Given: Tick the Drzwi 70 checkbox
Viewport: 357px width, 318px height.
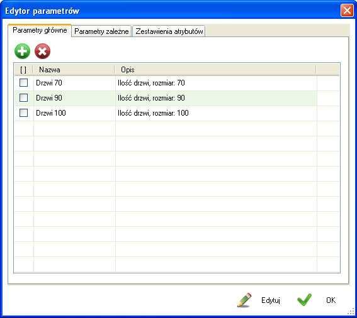Looking at the screenshot, I should pos(24,83).
